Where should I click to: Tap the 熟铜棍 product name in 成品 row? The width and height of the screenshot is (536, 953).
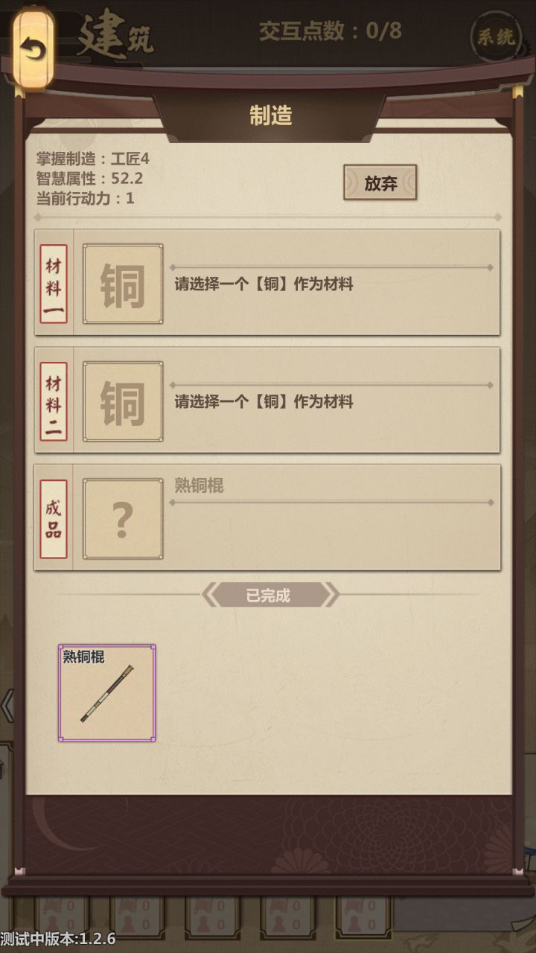pyautogui.click(x=199, y=485)
